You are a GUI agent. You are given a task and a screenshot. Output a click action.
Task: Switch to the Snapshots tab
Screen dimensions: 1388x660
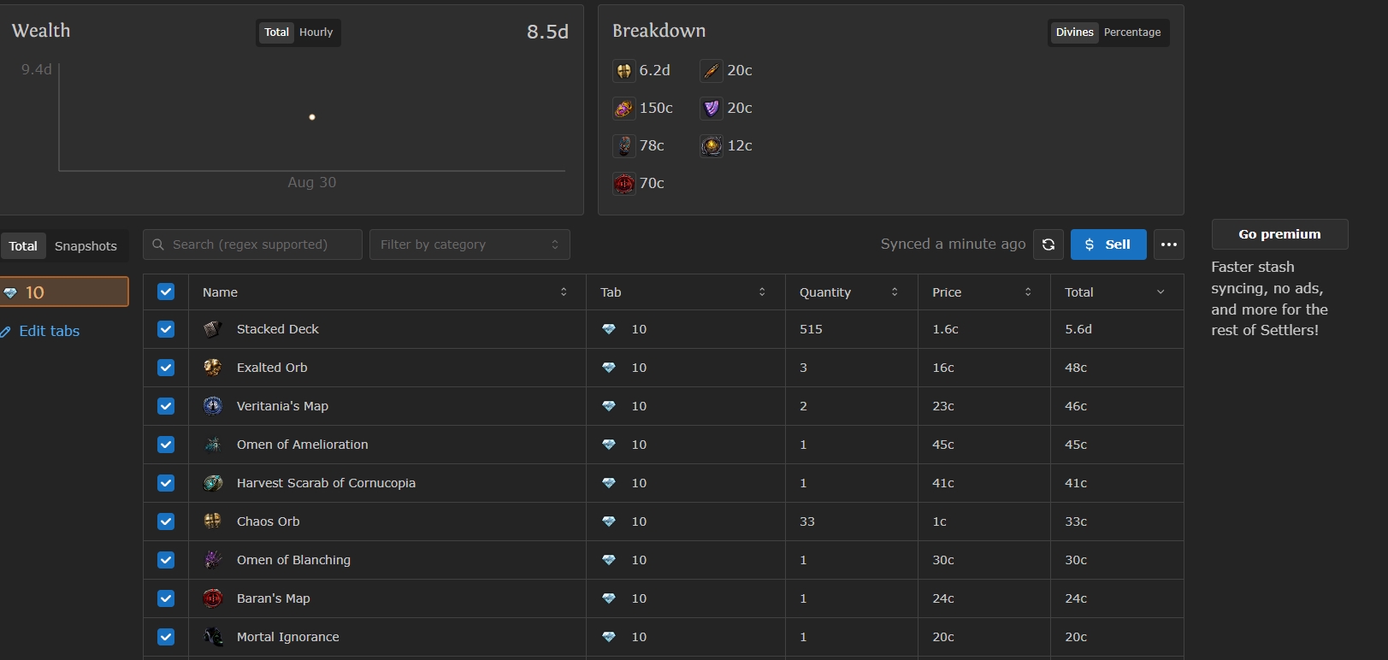point(86,246)
